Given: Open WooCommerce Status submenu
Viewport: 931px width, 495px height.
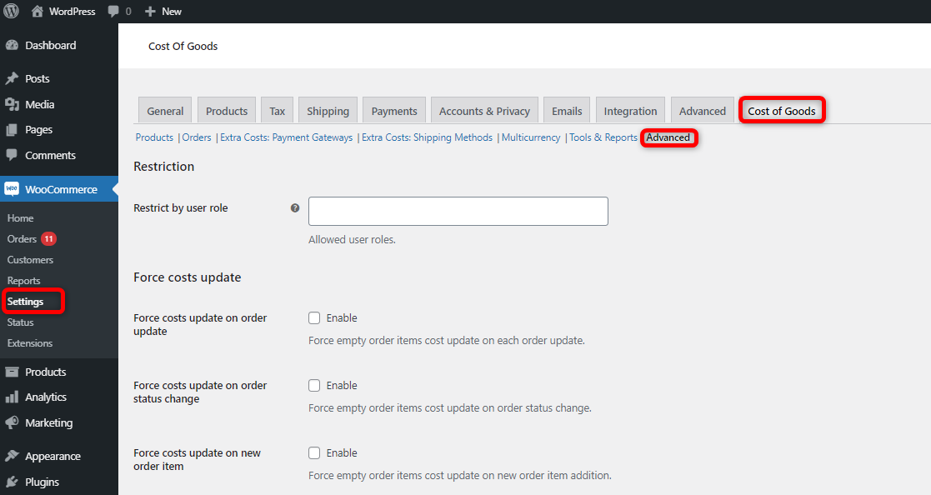Looking at the screenshot, I should (20, 322).
